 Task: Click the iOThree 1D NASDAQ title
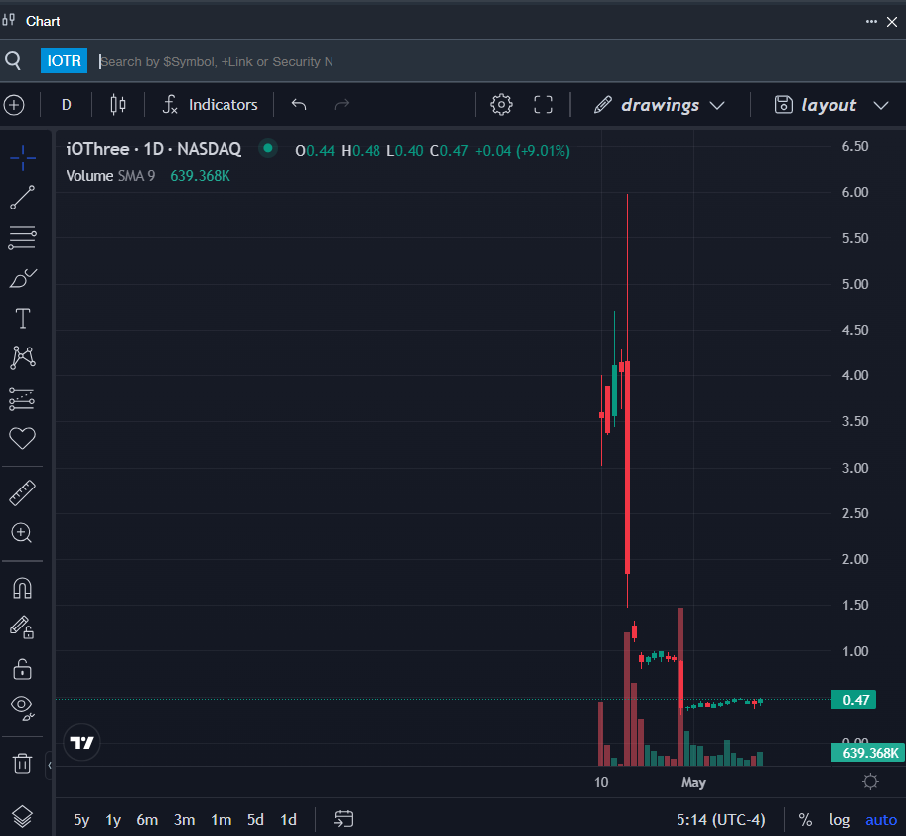pyautogui.click(x=154, y=149)
